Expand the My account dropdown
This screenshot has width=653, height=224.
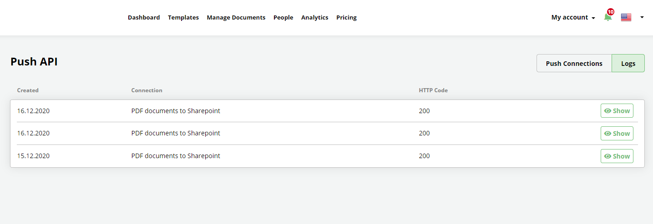pyautogui.click(x=573, y=17)
